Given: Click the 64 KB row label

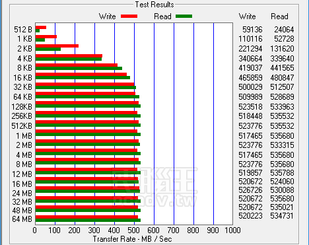Looking at the screenshot, I should [x=23, y=97].
